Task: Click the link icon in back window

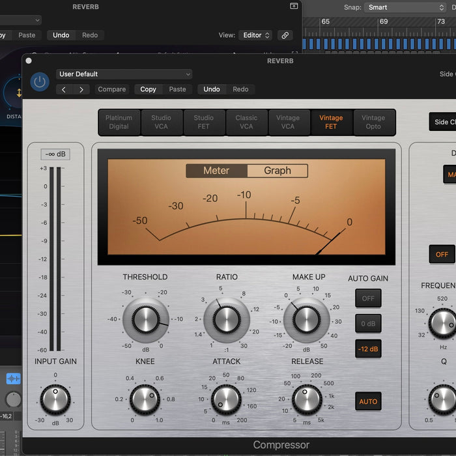Action: (285, 35)
